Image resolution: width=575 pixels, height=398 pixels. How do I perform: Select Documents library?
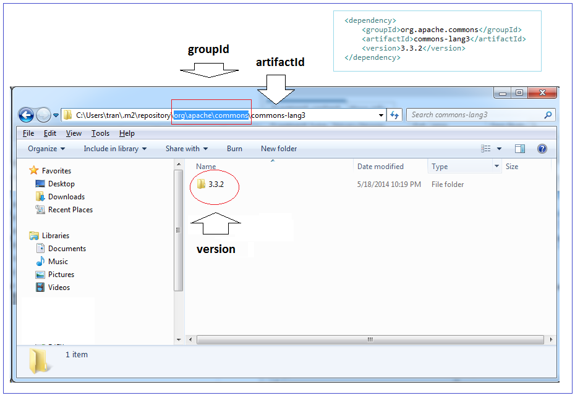67,249
